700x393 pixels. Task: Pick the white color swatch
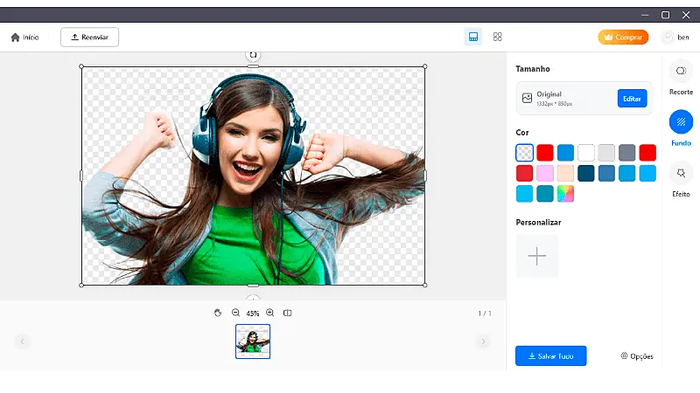pyautogui.click(x=585, y=153)
